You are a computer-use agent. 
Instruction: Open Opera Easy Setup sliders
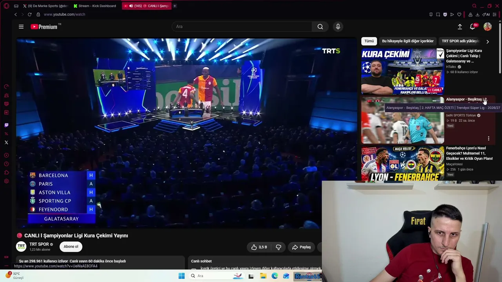[495, 14]
